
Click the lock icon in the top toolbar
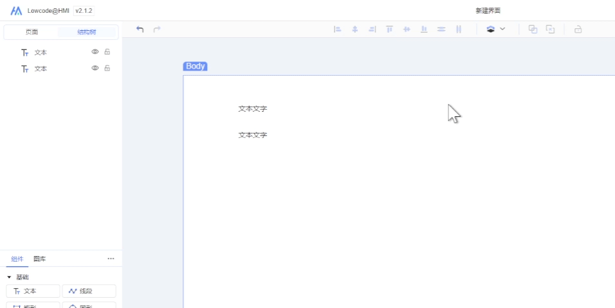[578, 30]
